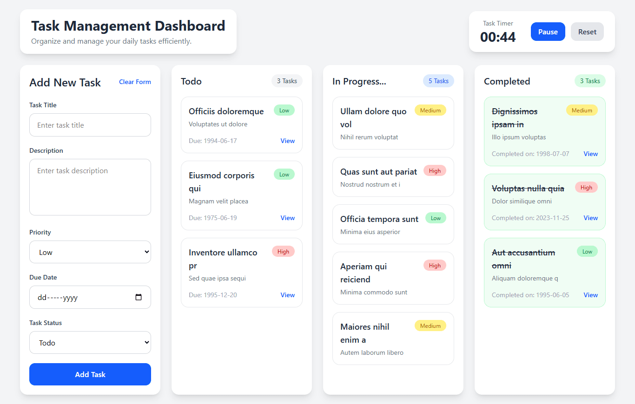This screenshot has width=635, height=404.
Task: Click the Completed column heading
Action: point(507,81)
